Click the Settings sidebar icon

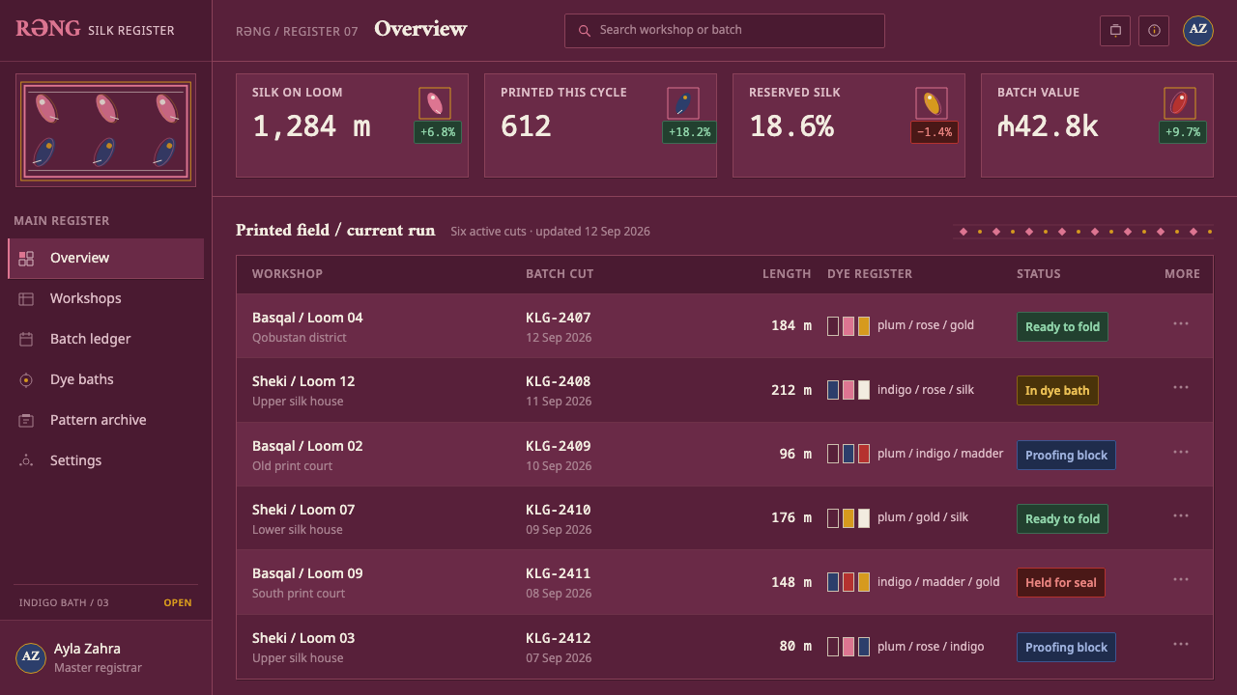26,460
